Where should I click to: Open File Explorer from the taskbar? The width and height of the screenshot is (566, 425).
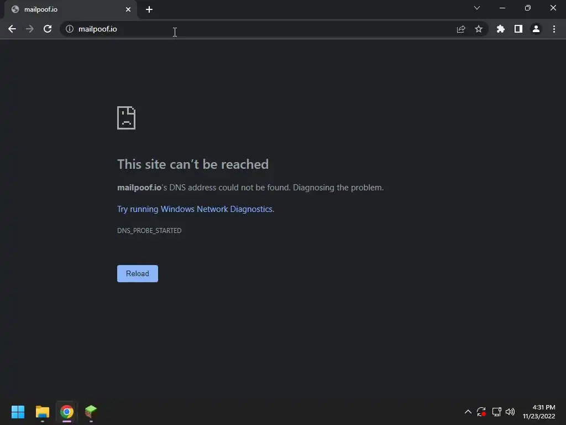click(42, 412)
